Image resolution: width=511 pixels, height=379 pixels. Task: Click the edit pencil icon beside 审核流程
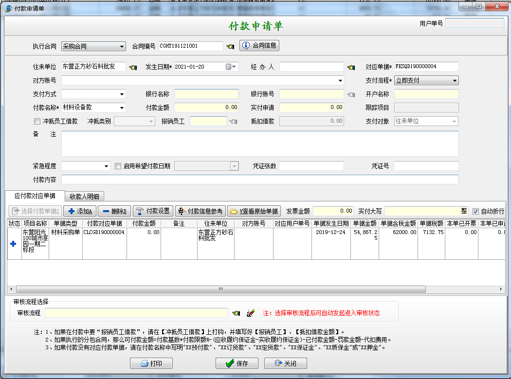click(x=252, y=313)
